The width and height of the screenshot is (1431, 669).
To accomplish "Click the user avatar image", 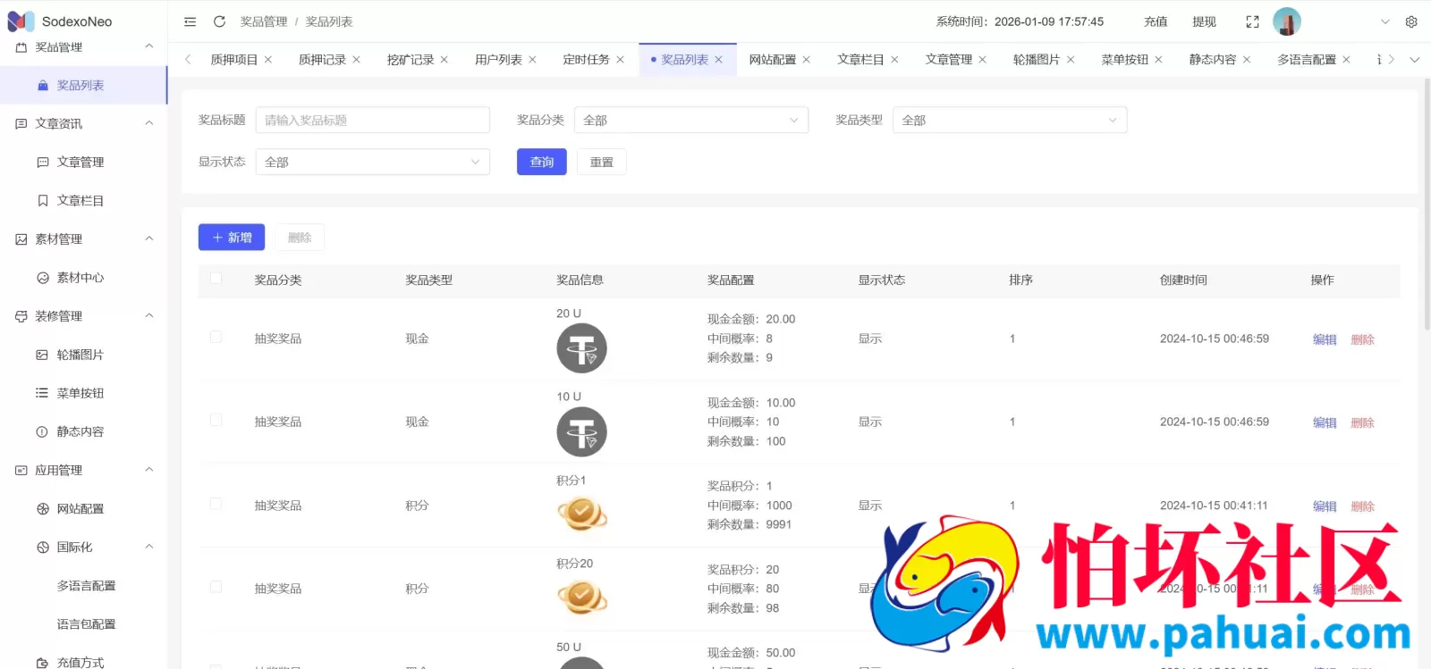I will [x=1287, y=21].
